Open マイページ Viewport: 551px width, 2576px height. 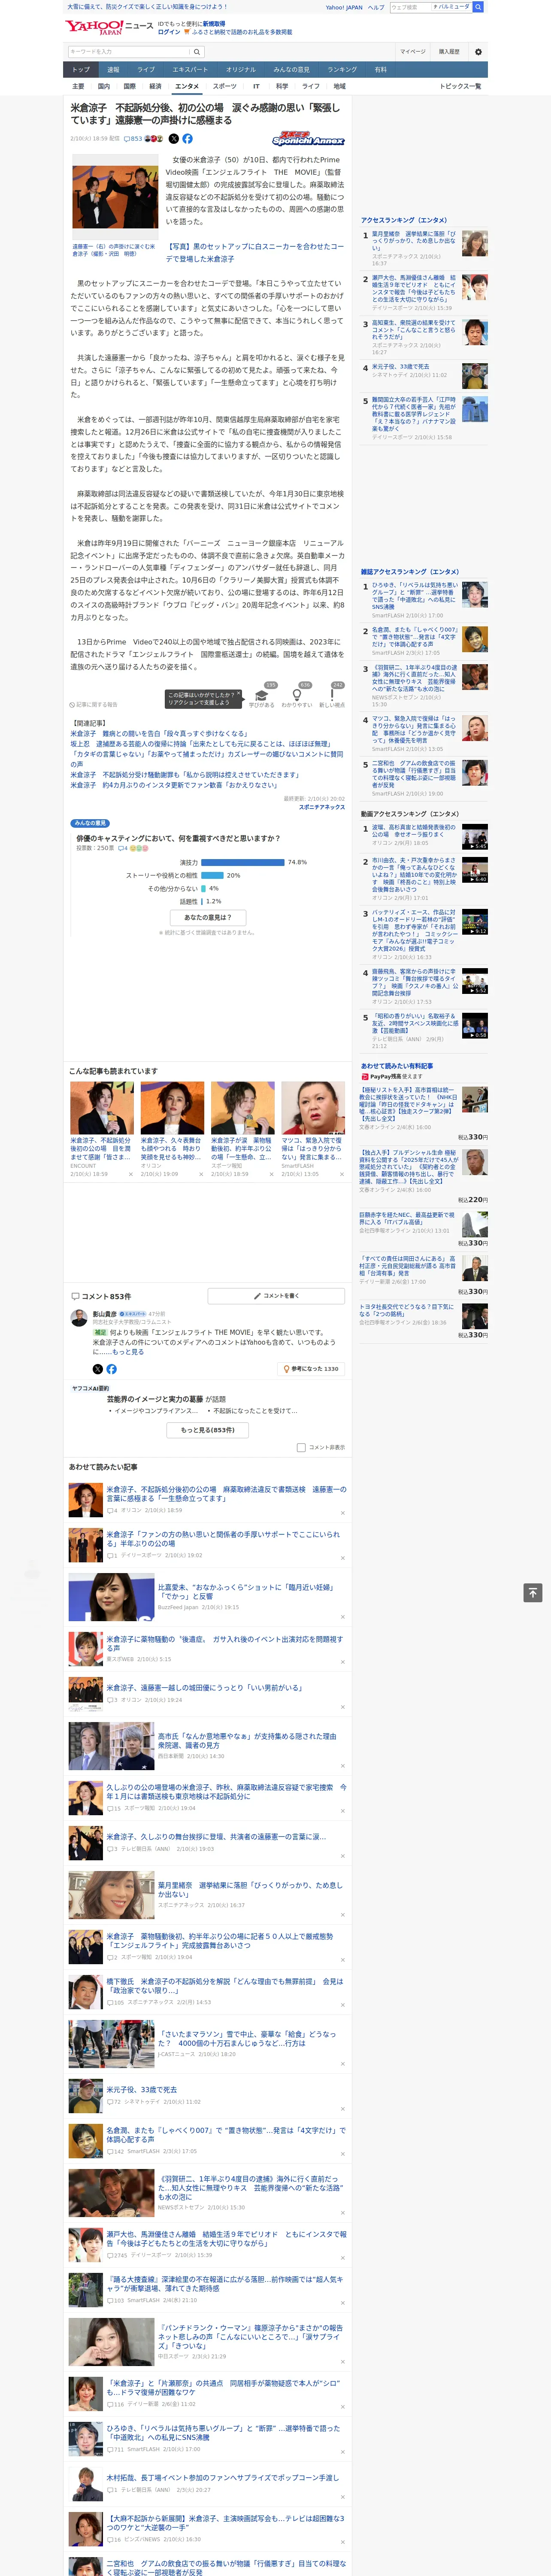click(412, 51)
